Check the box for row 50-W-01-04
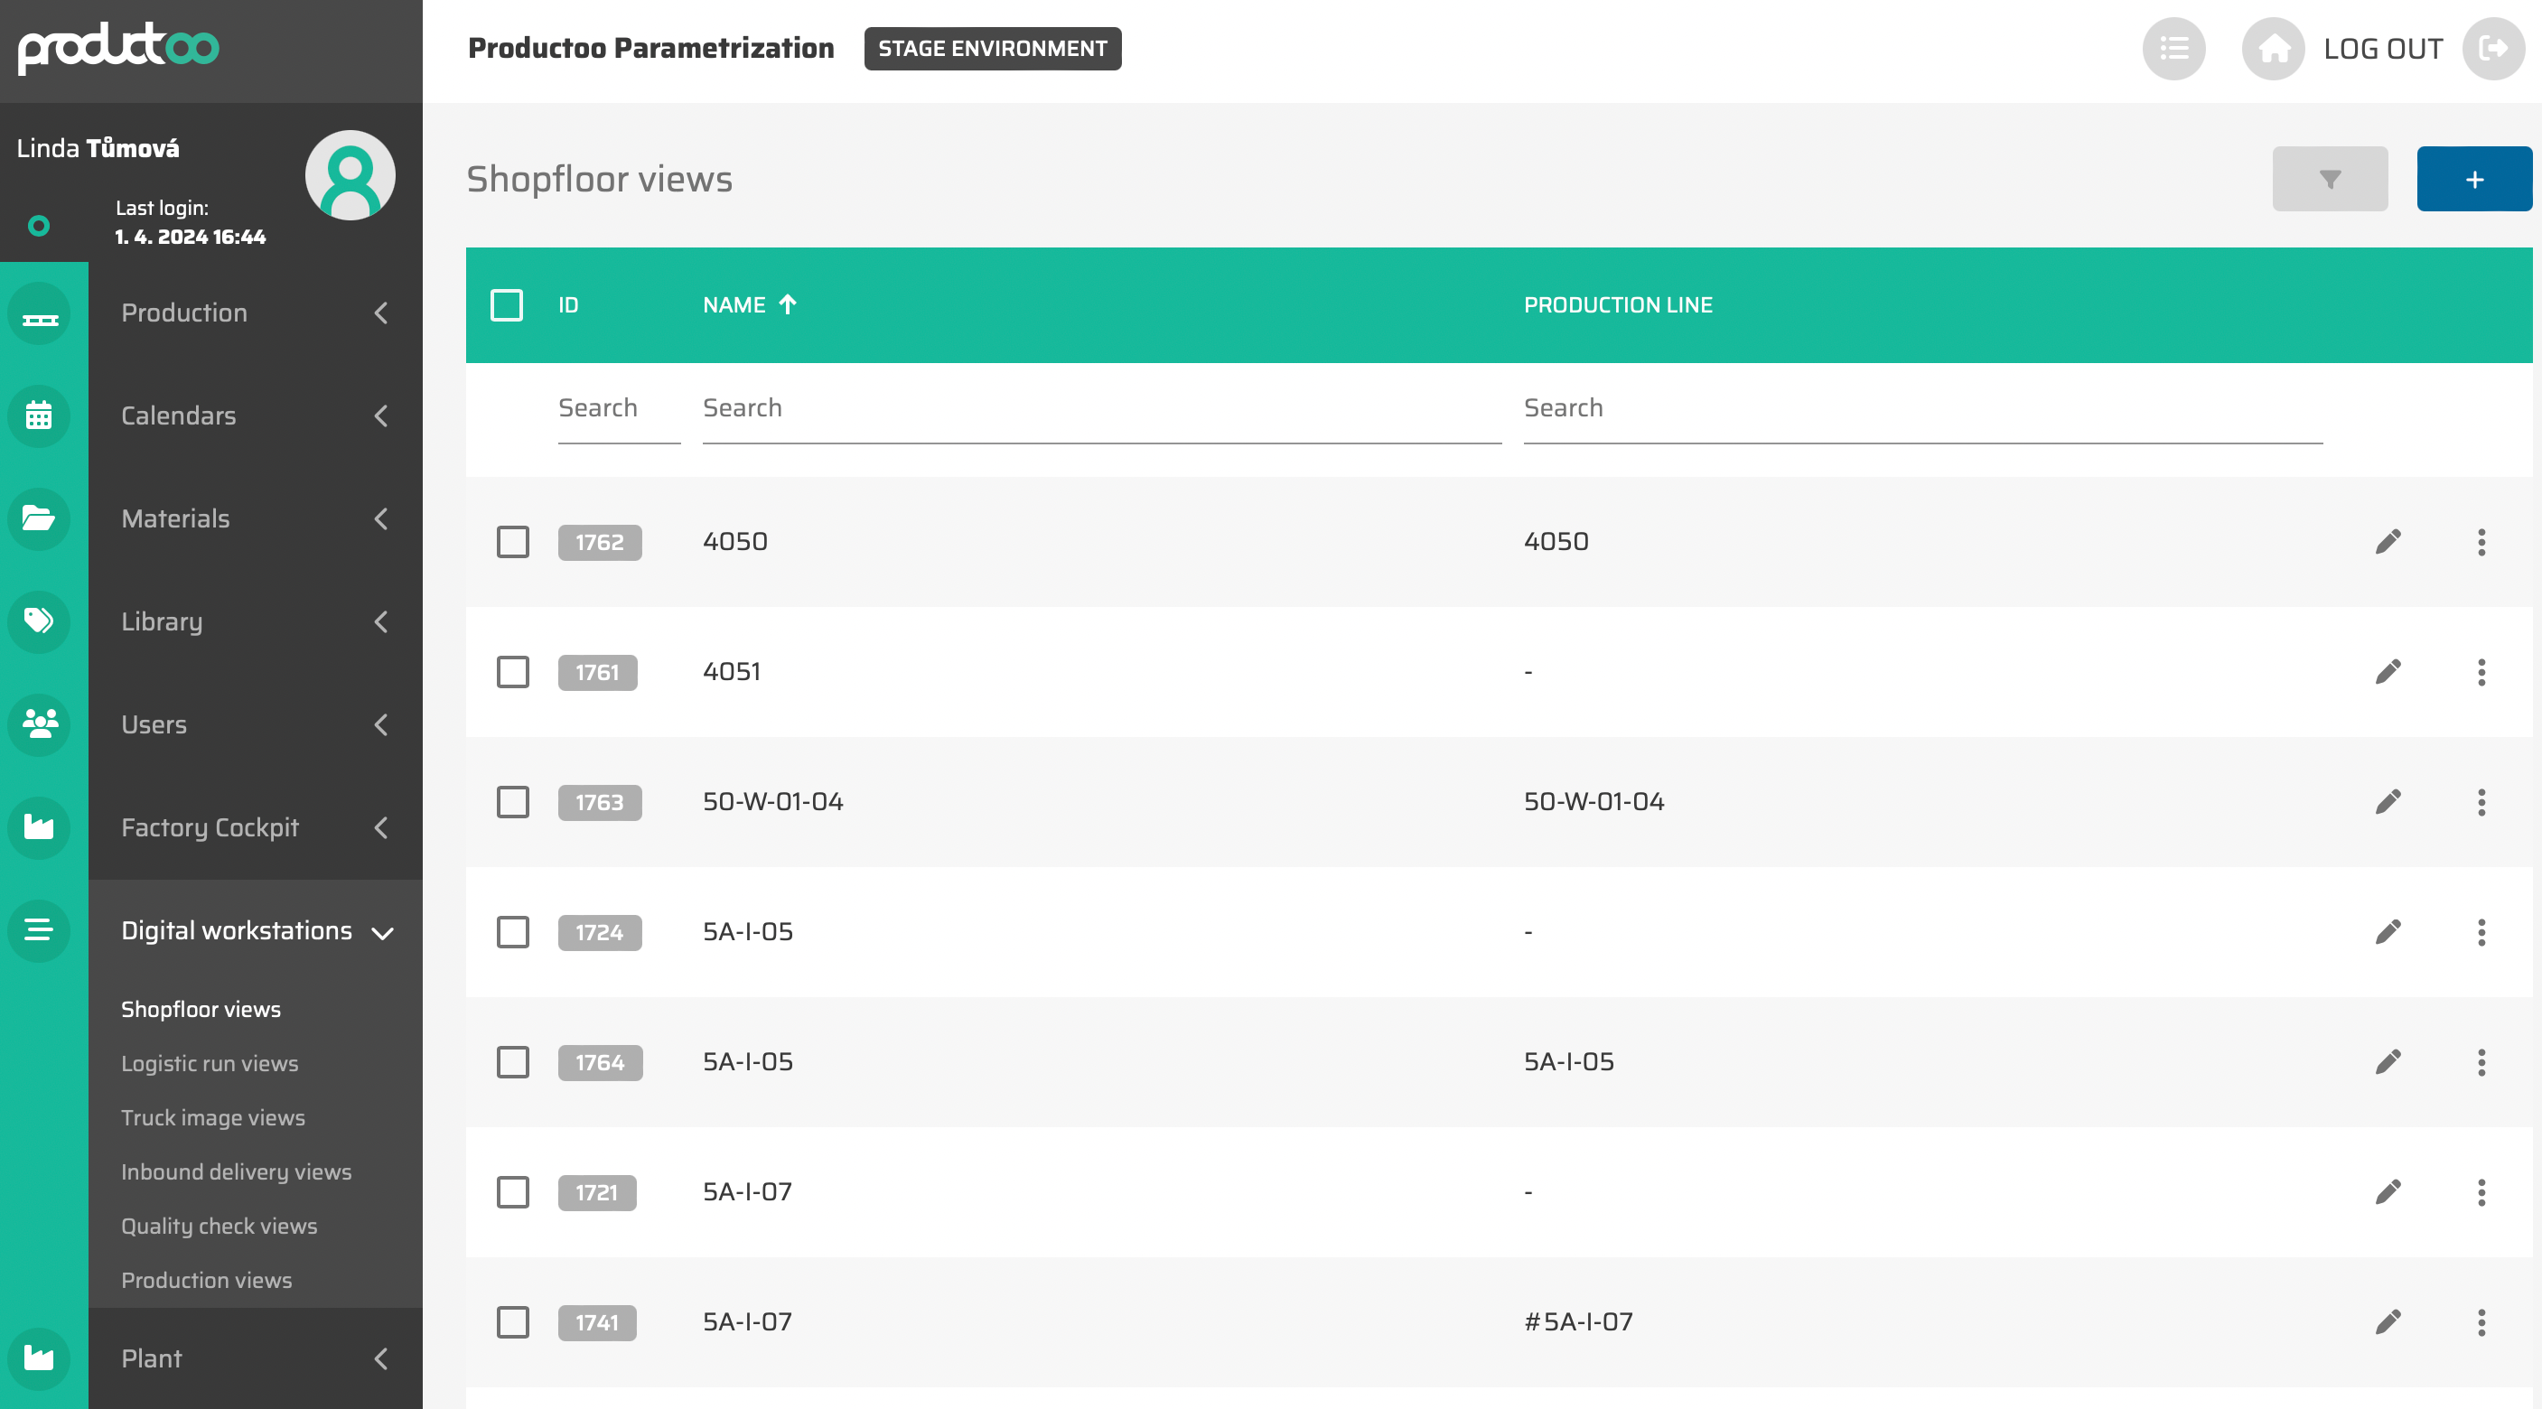 tap(512, 802)
